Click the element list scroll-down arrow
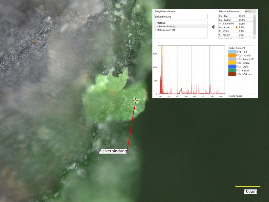 [255, 37]
